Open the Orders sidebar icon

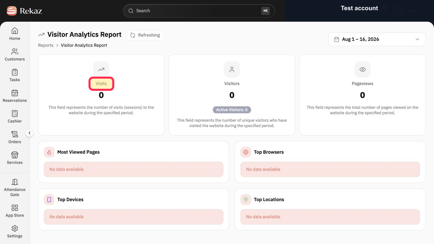click(x=15, y=134)
